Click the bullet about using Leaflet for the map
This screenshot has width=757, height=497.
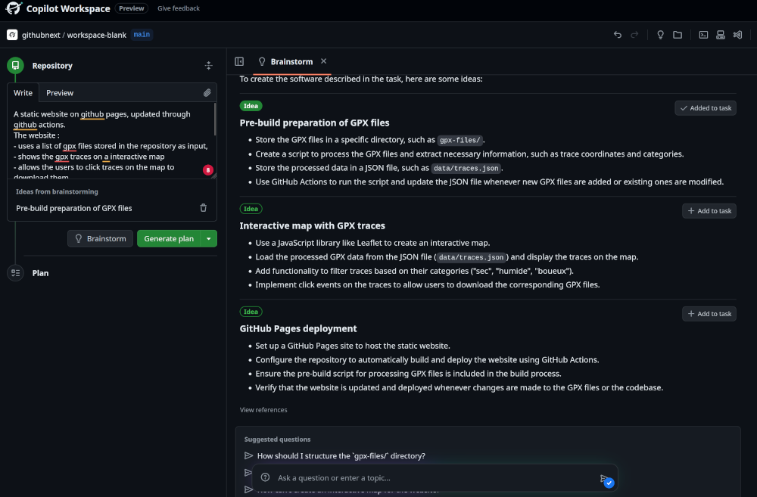coord(372,243)
